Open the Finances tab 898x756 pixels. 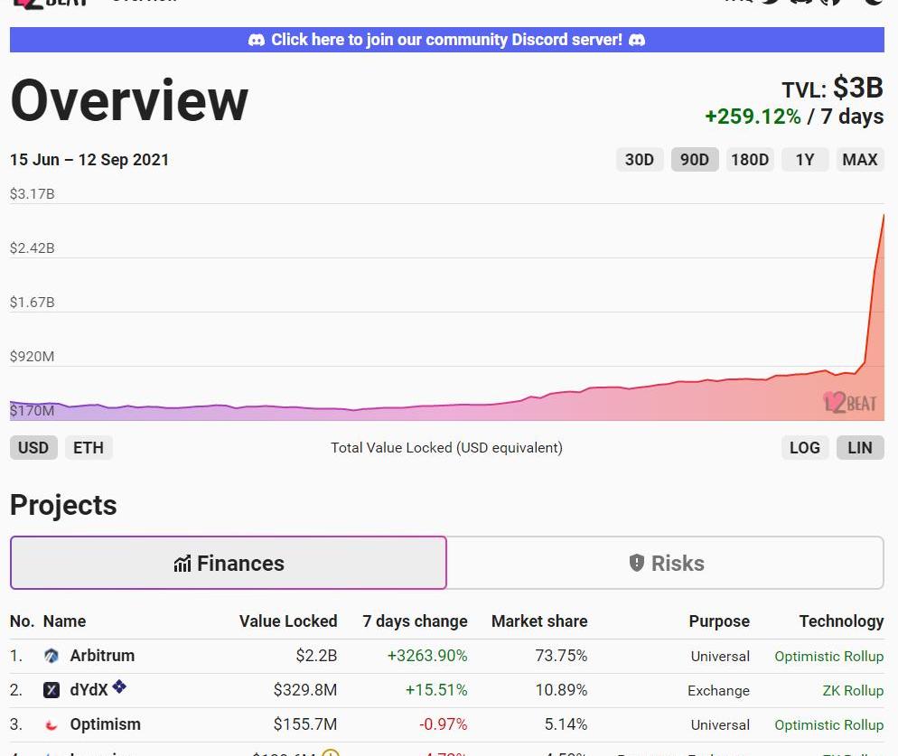tap(229, 563)
